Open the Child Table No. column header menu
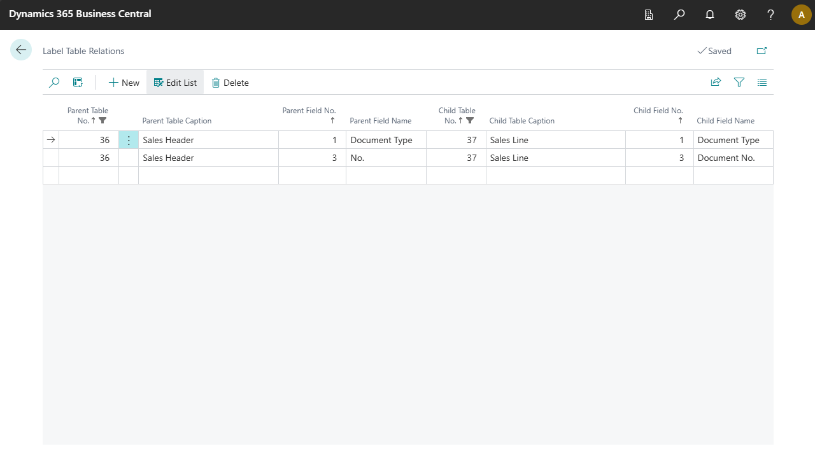The width and height of the screenshot is (815, 458). (x=457, y=115)
